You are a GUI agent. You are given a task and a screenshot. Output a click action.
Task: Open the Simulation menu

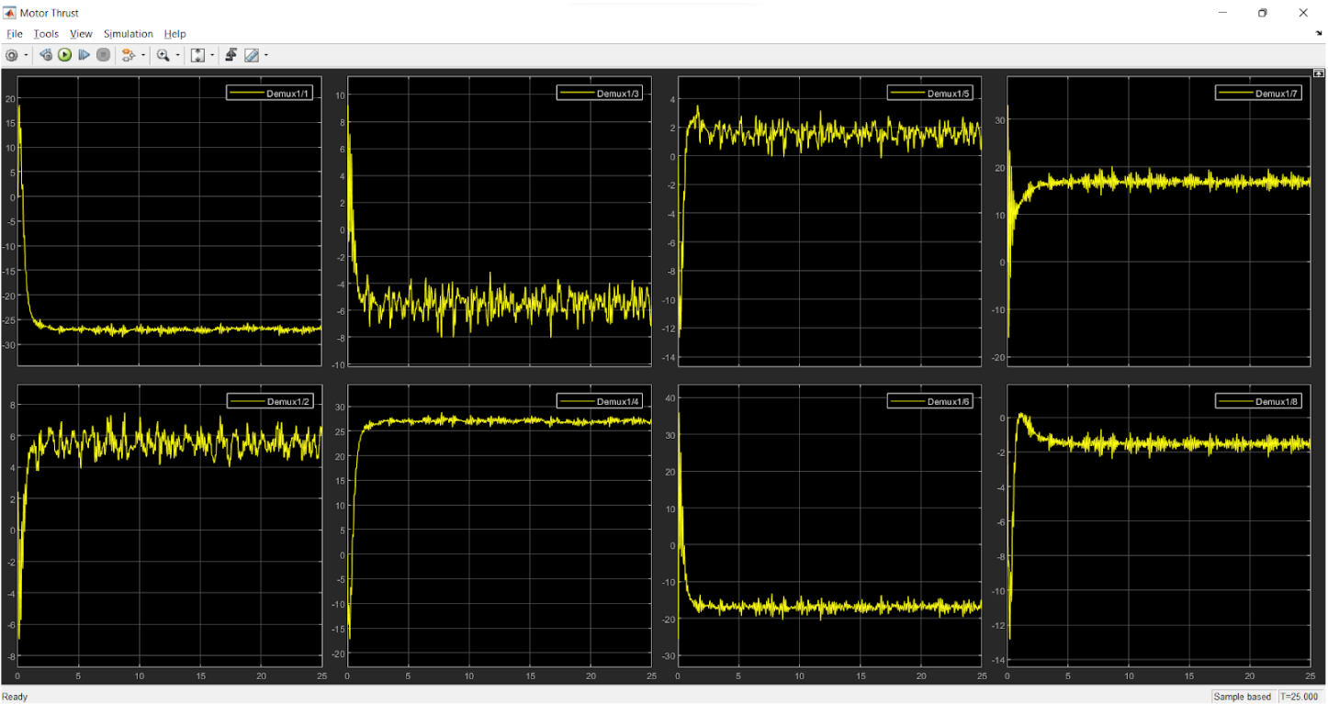coord(129,34)
